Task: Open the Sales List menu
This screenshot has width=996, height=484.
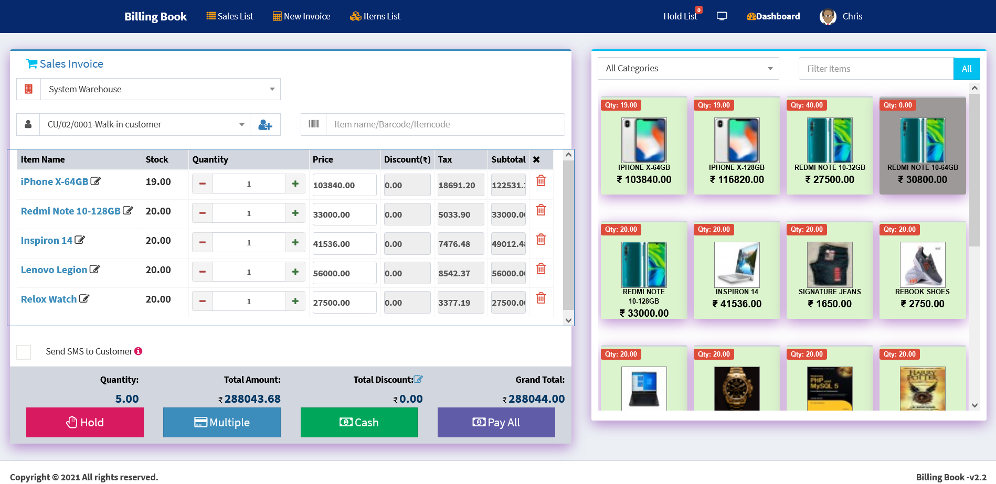Action: click(x=230, y=16)
